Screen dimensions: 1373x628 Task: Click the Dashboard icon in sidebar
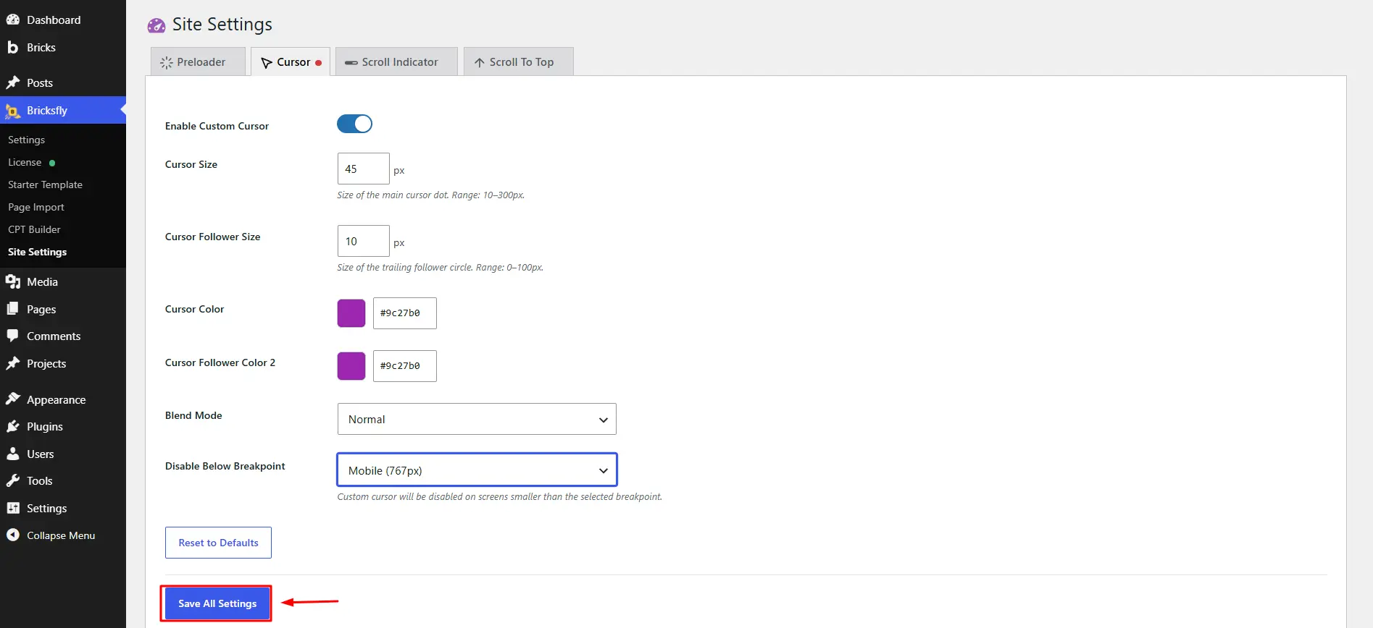tap(13, 20)
